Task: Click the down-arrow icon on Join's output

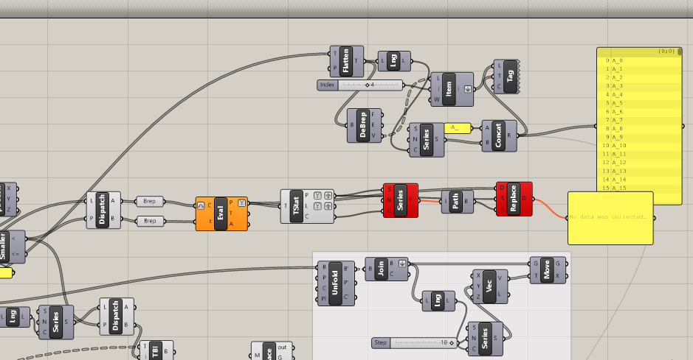Action: point(401,263)
